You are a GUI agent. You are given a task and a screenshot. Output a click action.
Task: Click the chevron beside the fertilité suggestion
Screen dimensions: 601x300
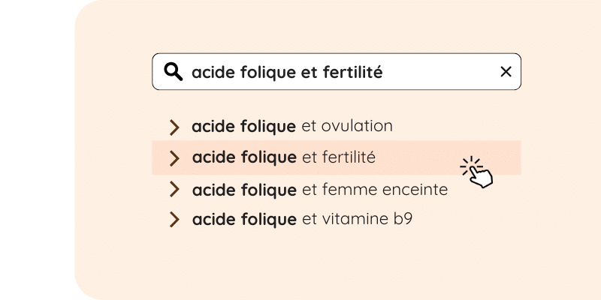click(x=174, y=158)
